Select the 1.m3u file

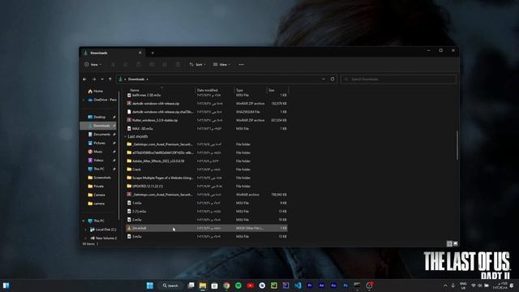tap(207, 203)
